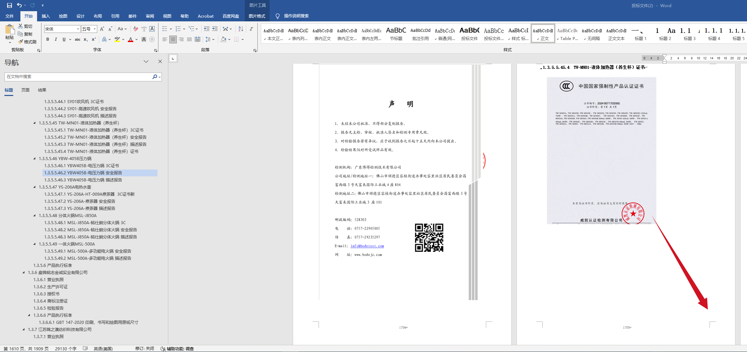Click the search magnifier in navigation pane
This screenshot has width=747, height=352.
click(x=155, y=77)
